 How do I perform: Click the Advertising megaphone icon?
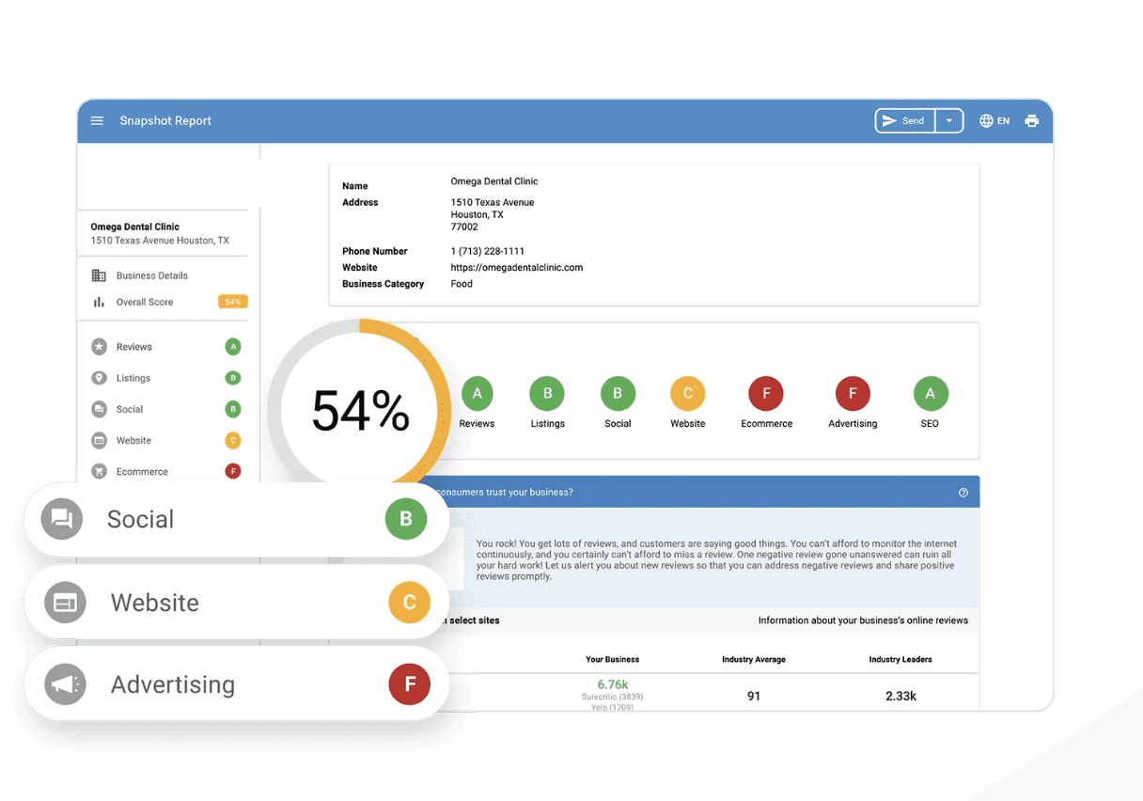65,684
